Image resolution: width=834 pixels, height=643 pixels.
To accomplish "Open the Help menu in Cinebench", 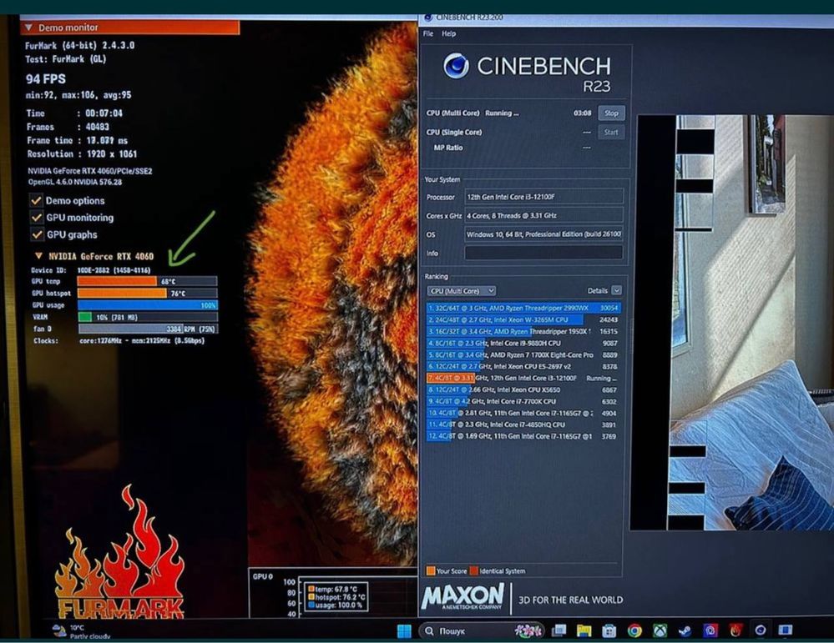I will [x=449, y=33].
